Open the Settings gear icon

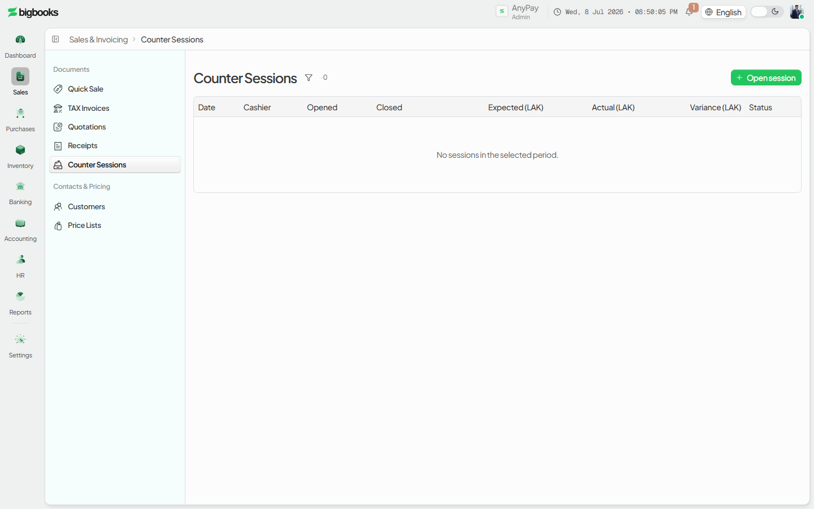(20, 339)
